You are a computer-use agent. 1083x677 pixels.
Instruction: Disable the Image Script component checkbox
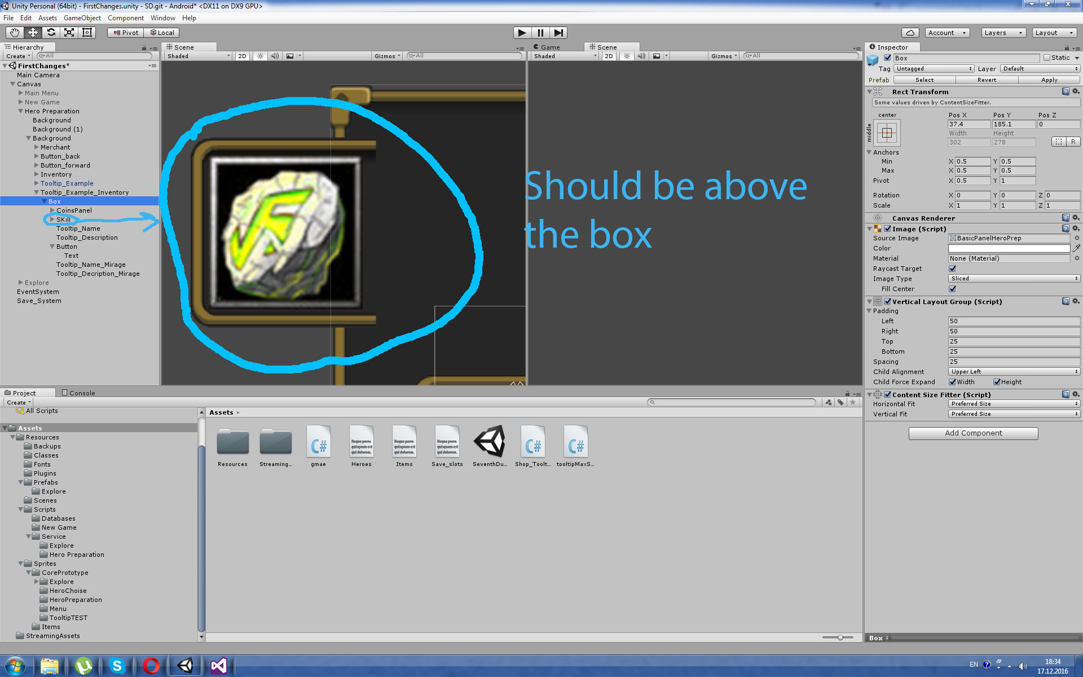[888, 228]
